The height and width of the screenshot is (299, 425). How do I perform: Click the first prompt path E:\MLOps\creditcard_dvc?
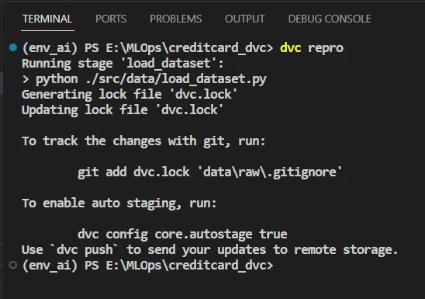[x=186, y=48]
